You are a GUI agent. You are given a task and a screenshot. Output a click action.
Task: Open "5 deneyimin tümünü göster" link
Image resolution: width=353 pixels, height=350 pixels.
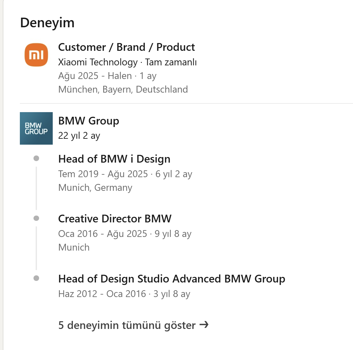pyautogui.click(x=127, y=325)
